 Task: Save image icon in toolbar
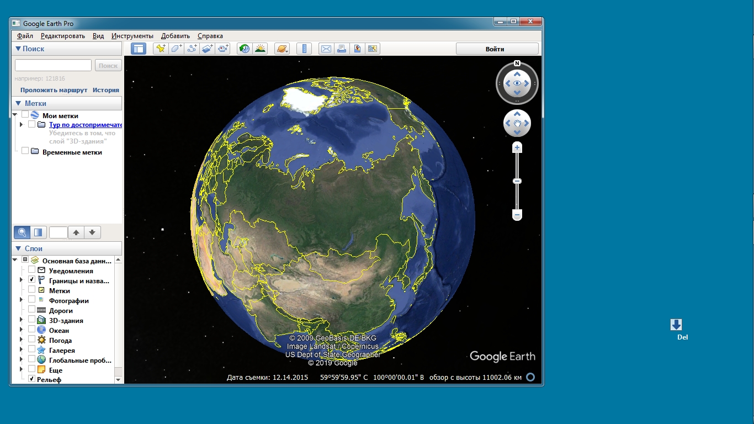[357, 49]
